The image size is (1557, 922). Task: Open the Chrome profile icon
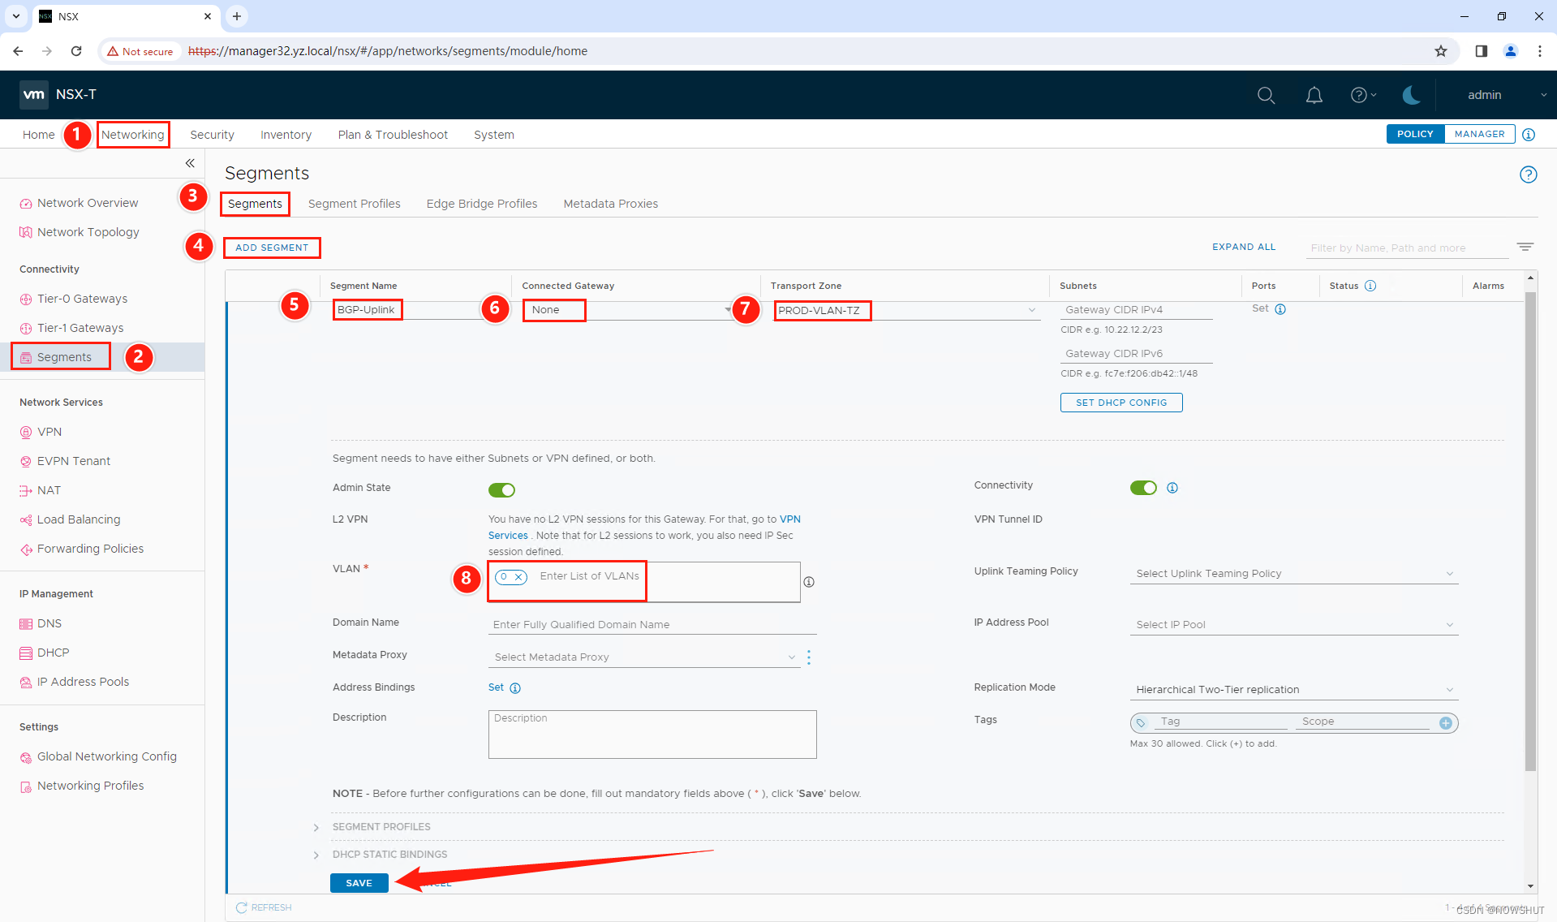1510,51
